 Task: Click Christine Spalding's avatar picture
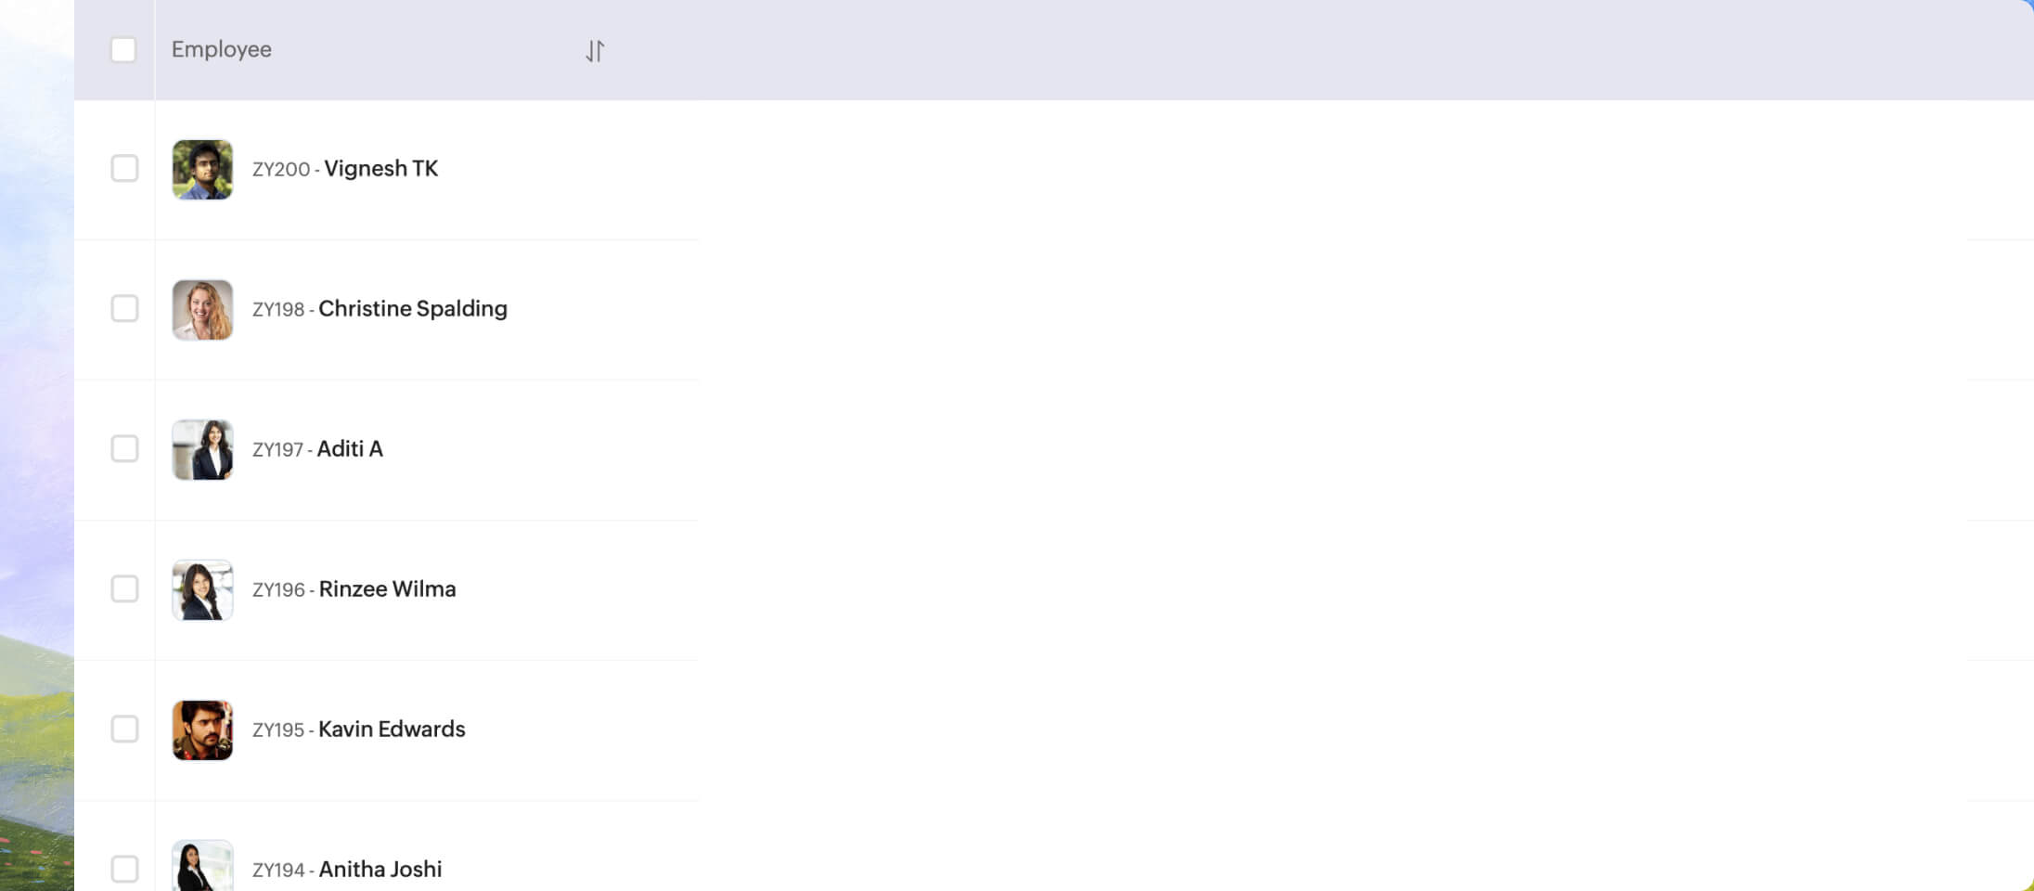(202, 309)
